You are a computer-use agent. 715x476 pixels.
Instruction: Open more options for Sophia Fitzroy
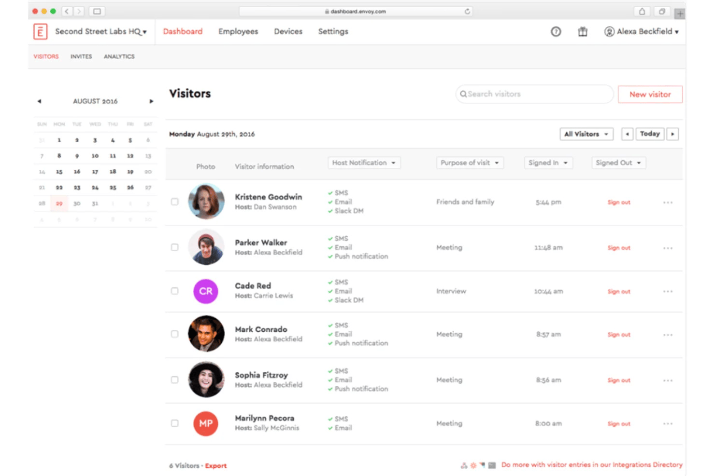click(668, 381)
